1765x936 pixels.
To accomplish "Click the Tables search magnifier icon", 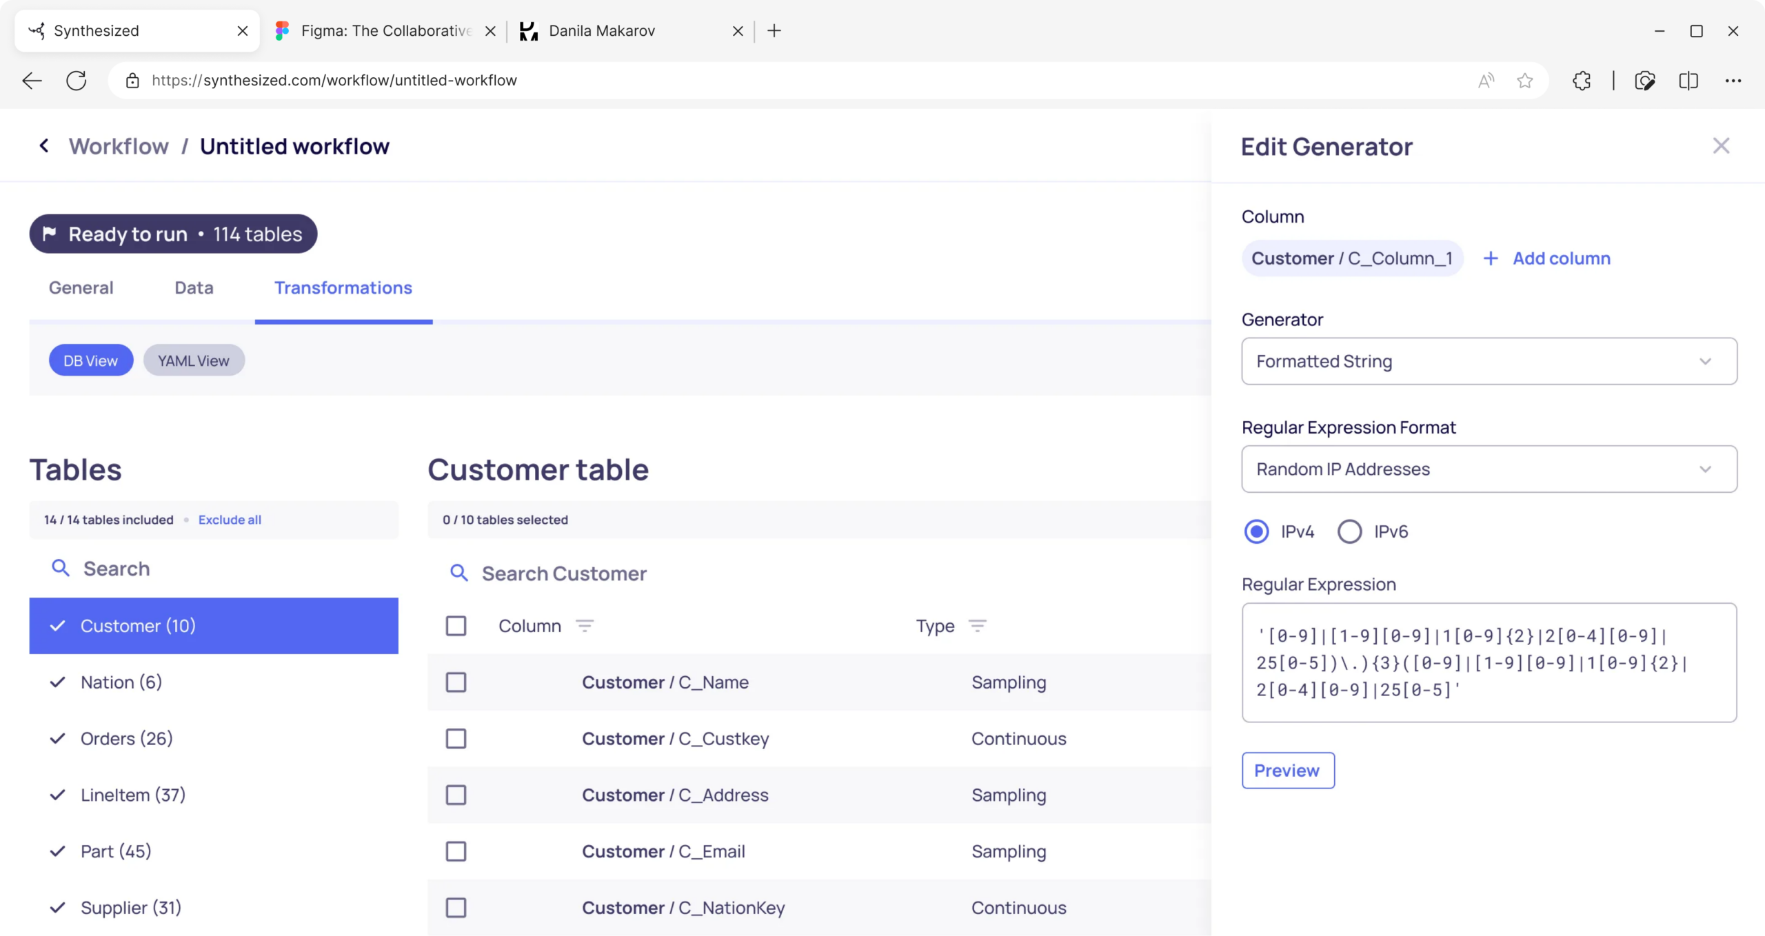I will (61, 568).
